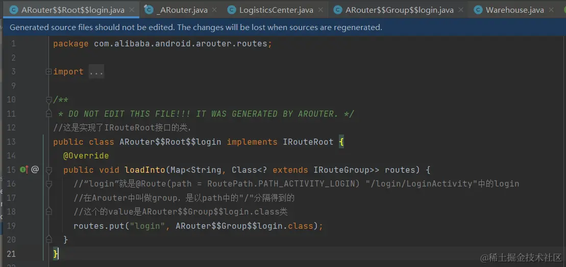Click 'public class' keywords on line 13
The image size is (566, 267).
pyautogui.click(x=84, y=142)
